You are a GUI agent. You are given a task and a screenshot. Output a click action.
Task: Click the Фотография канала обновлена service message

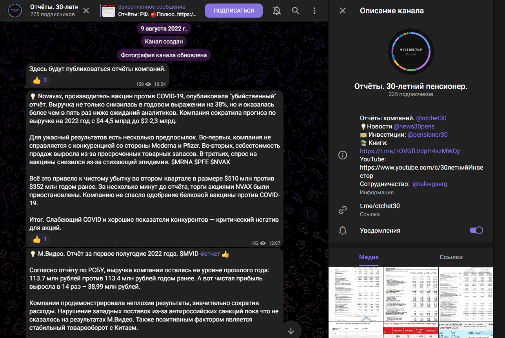point(164,55)
